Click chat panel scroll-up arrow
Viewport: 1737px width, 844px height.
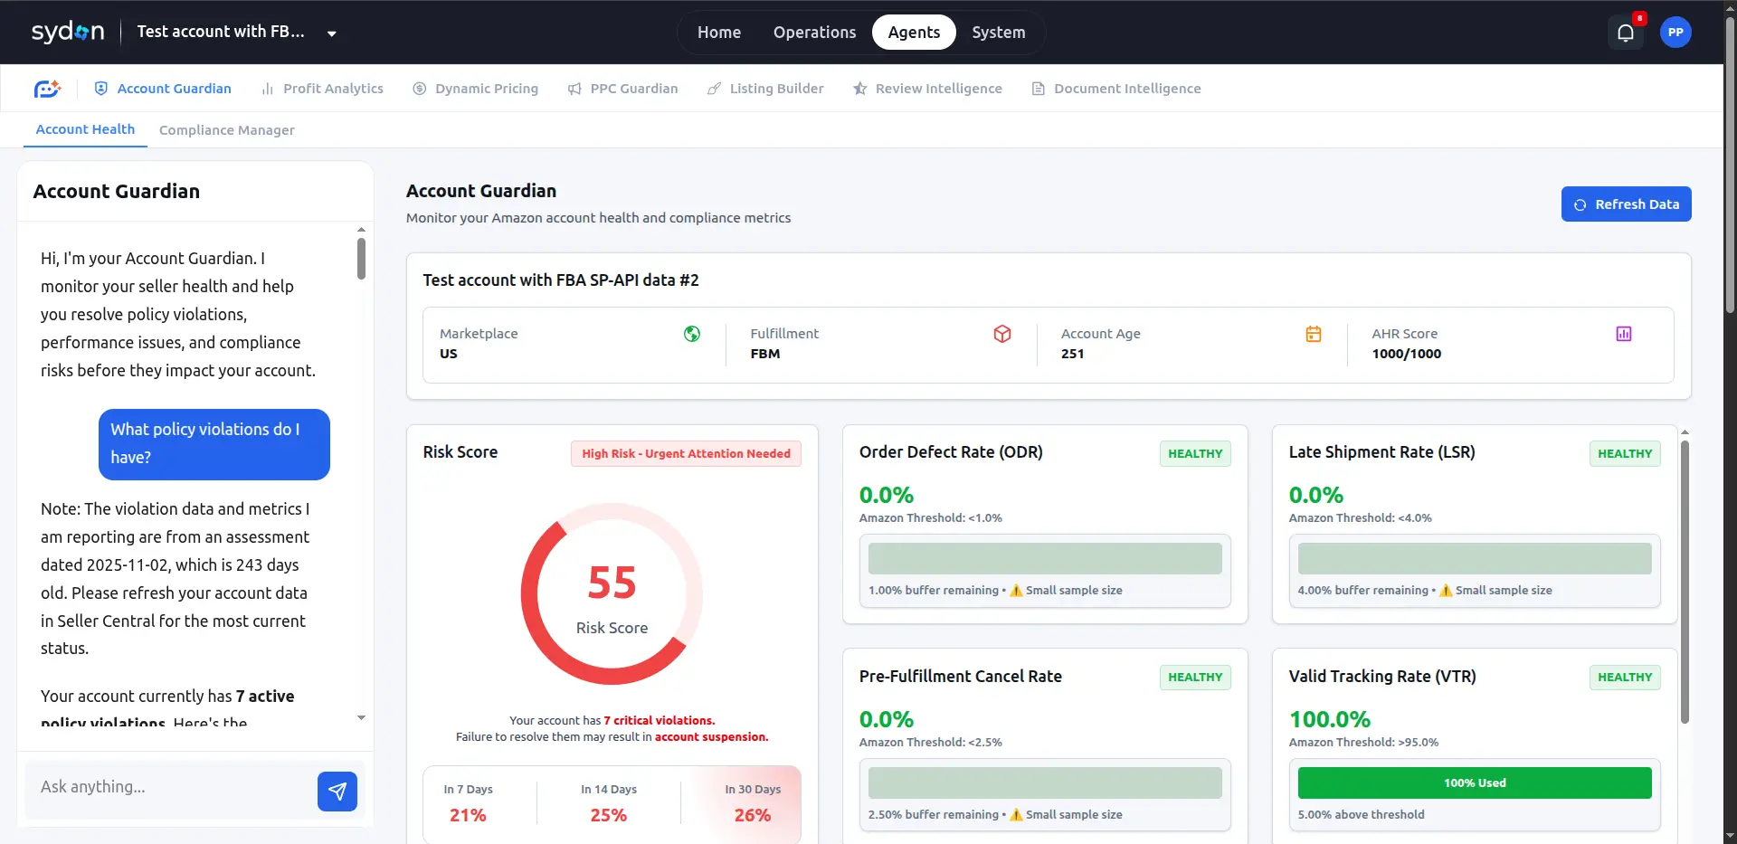[x=361, y=230]
